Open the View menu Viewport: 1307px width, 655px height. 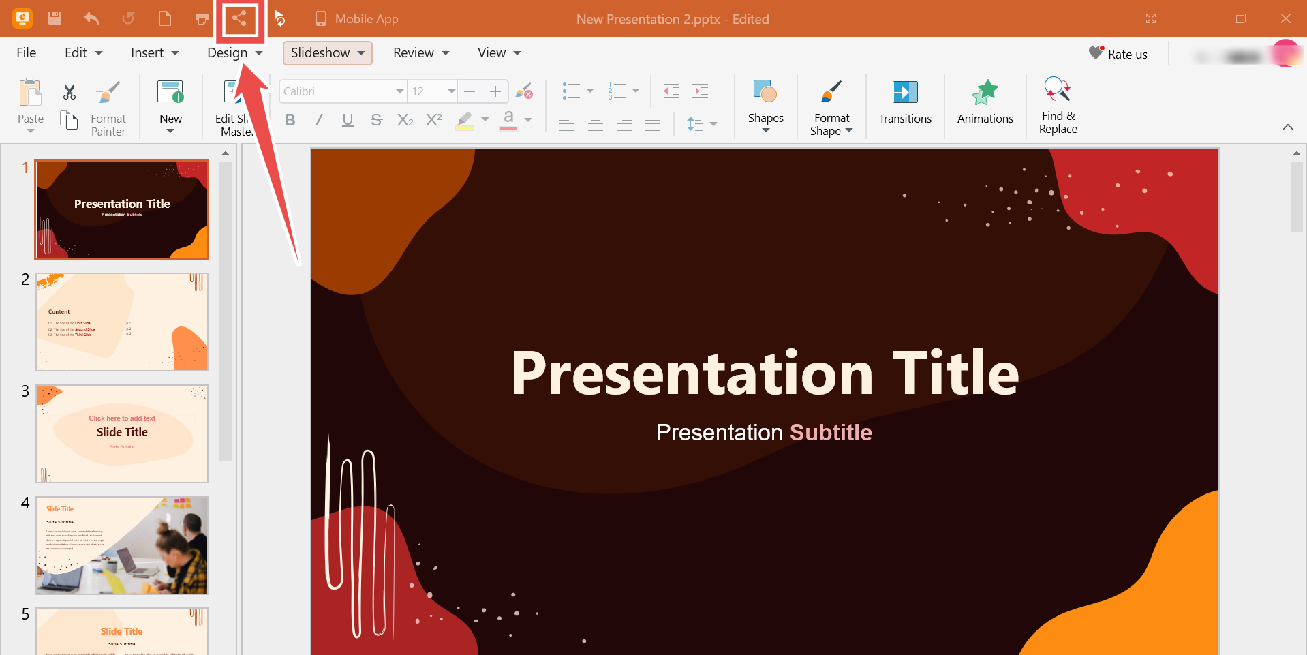click(499, 52)
